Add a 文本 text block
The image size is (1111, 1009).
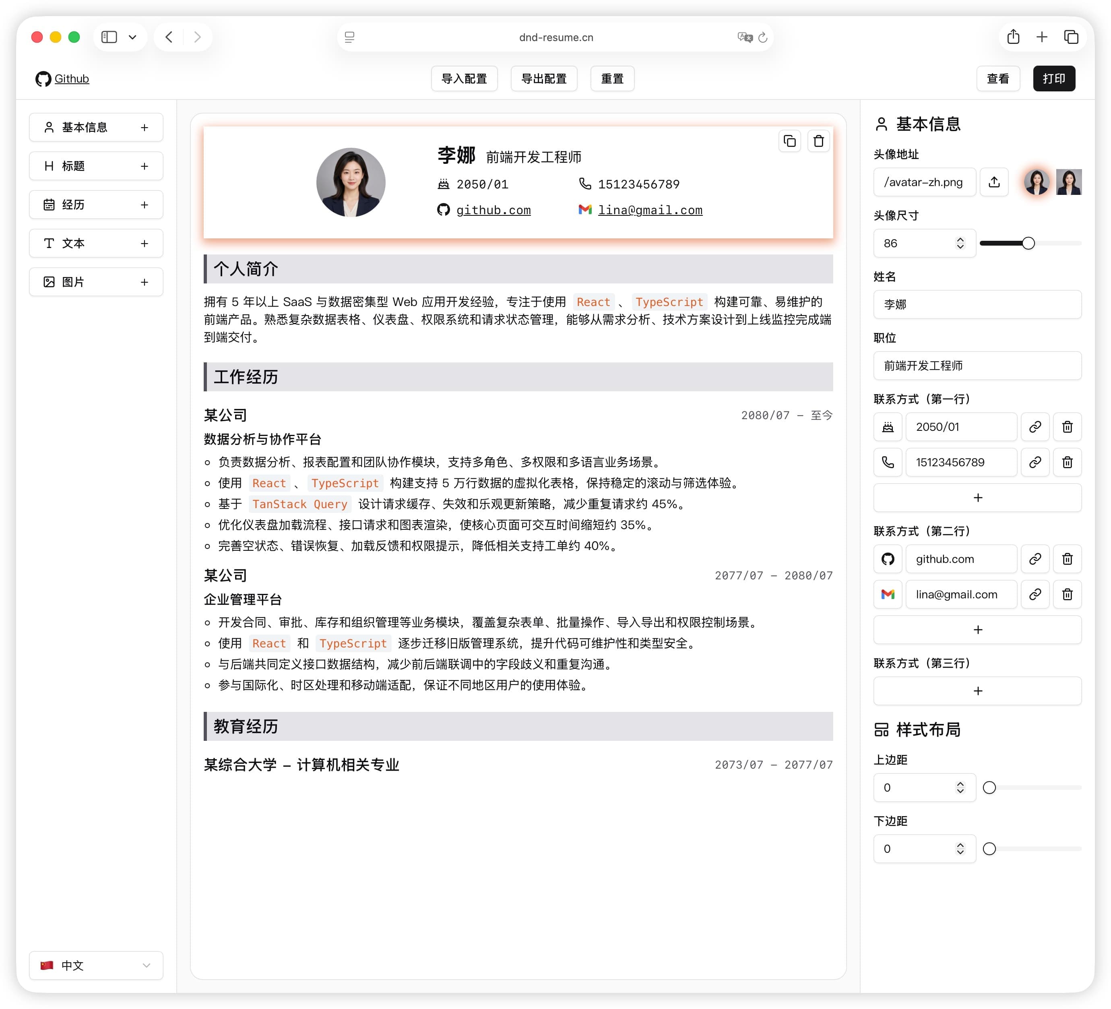(x=96, y=243)
